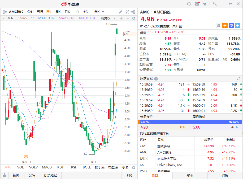This screenshot has height=179, width=243.
Task: Click the 4.96 price marker on axis
Action: tap(130, 34)
